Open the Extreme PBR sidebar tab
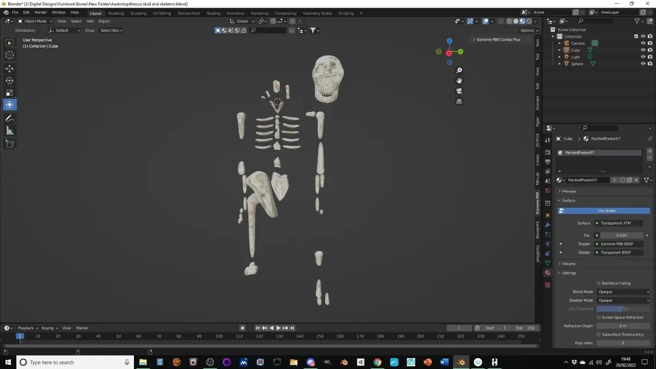This screenshot has height=369, width=656. [x=537, y=203]
